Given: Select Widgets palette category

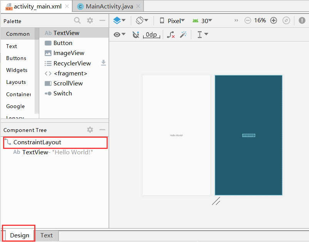Looking at the screenshot, I should (x=17, y=70).
